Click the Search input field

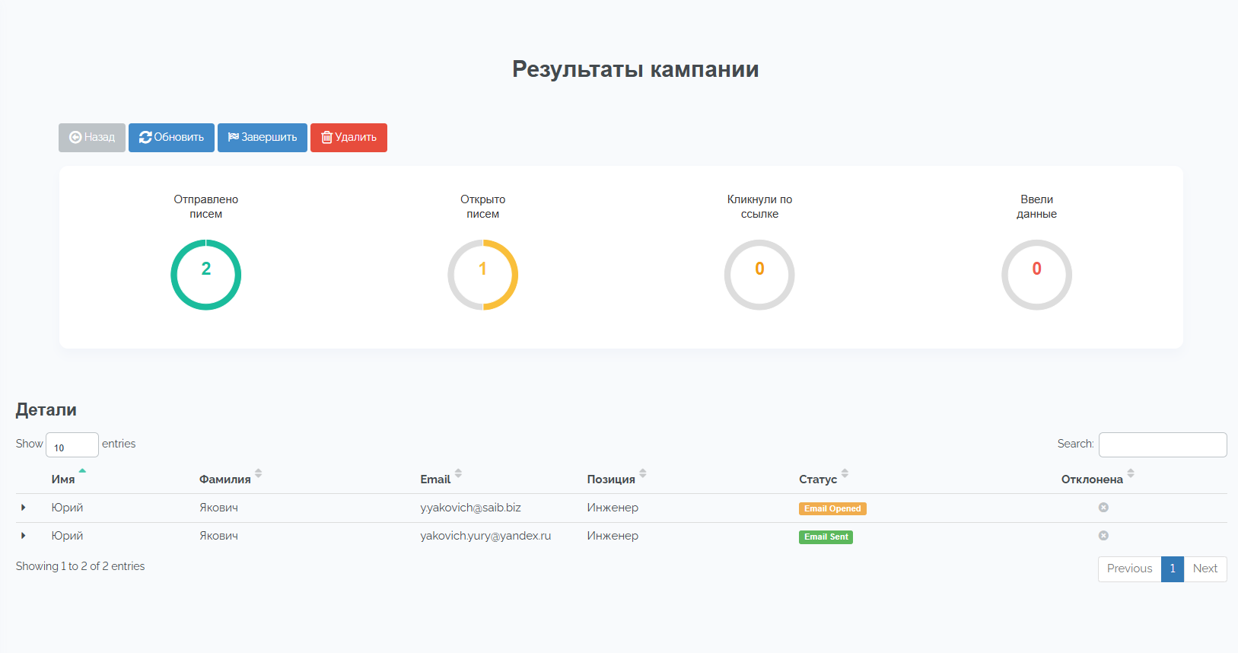click(1162, 445)
